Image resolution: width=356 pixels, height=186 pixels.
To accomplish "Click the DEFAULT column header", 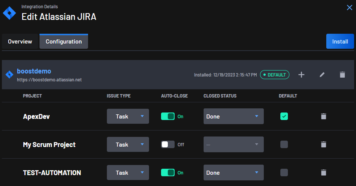I will point(288,96).
